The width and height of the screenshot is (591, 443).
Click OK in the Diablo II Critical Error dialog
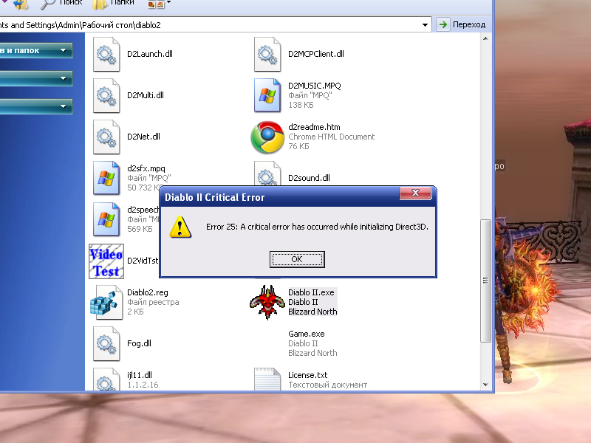click(x=297, y=259)
